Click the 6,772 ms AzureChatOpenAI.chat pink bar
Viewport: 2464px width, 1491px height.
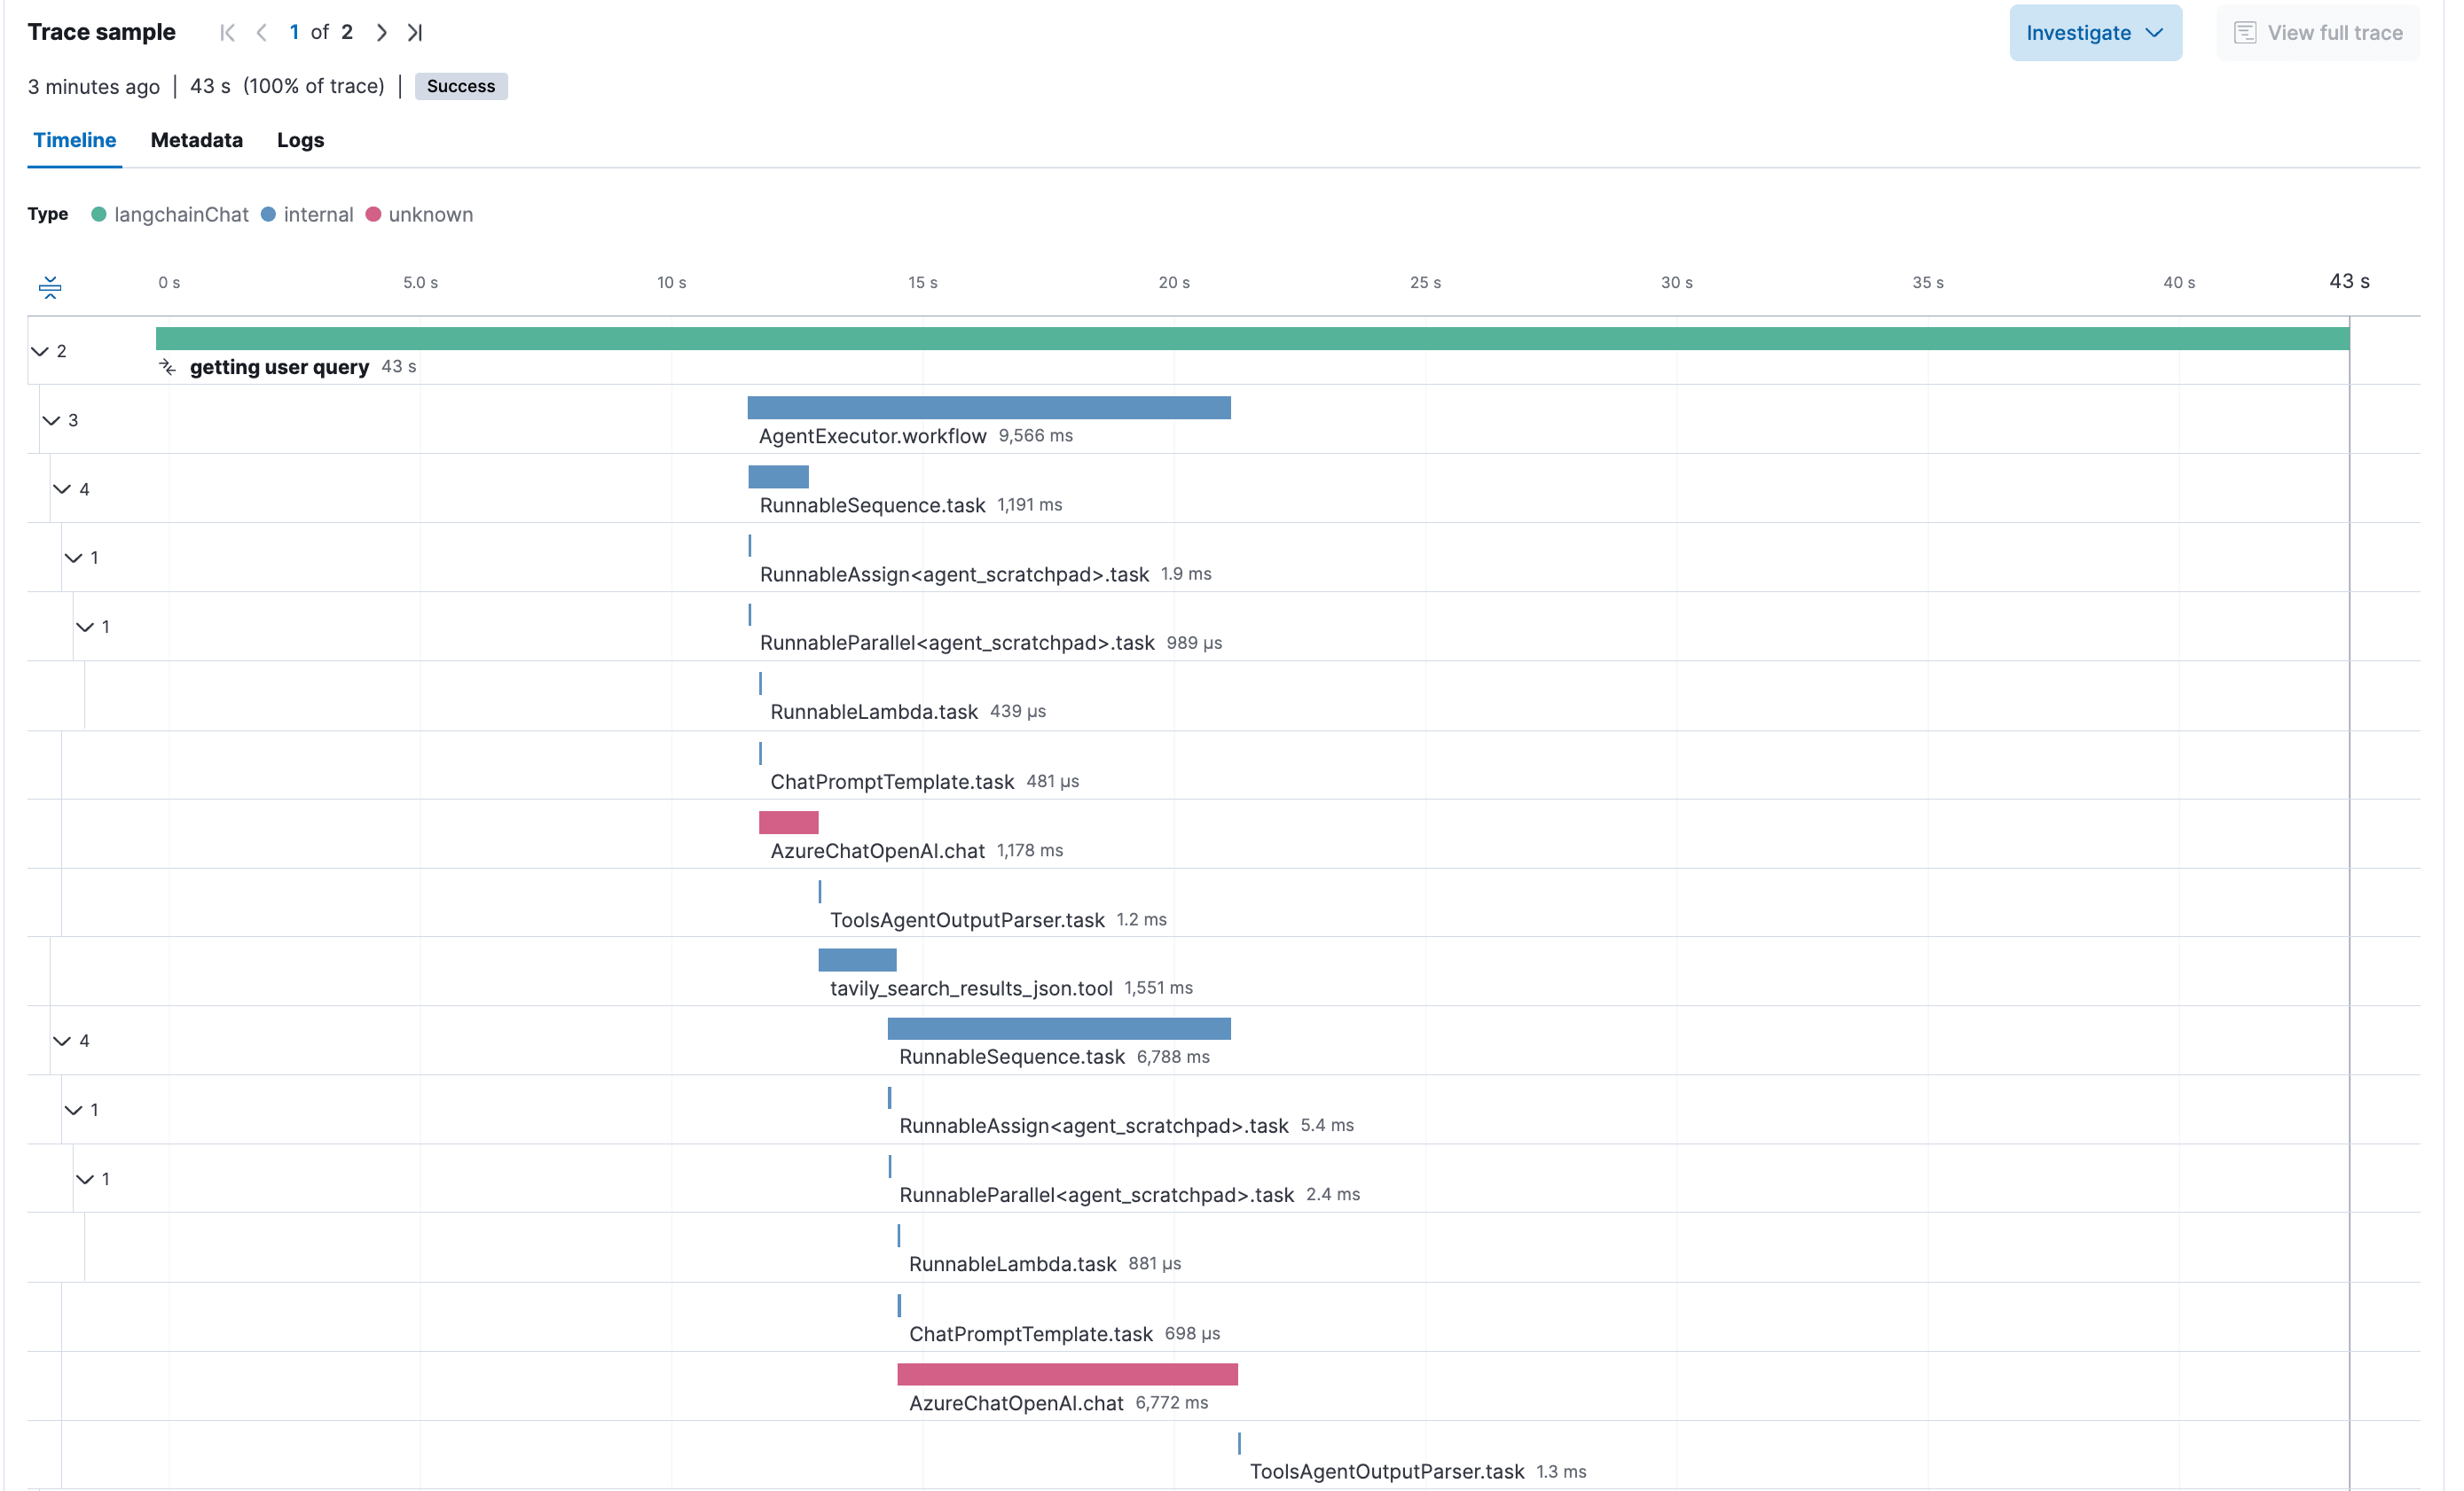pos(1067,1374)
